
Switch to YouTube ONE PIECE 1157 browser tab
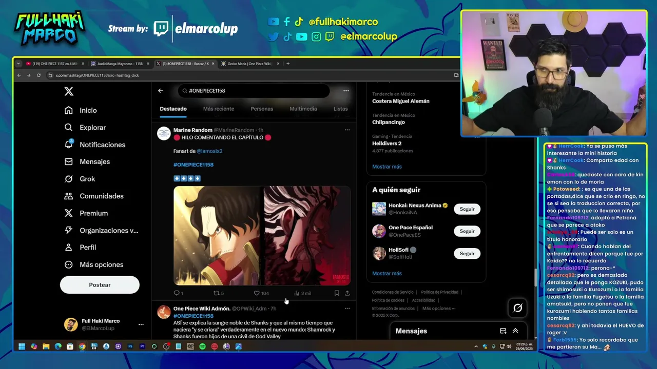[x=55, y=64]
